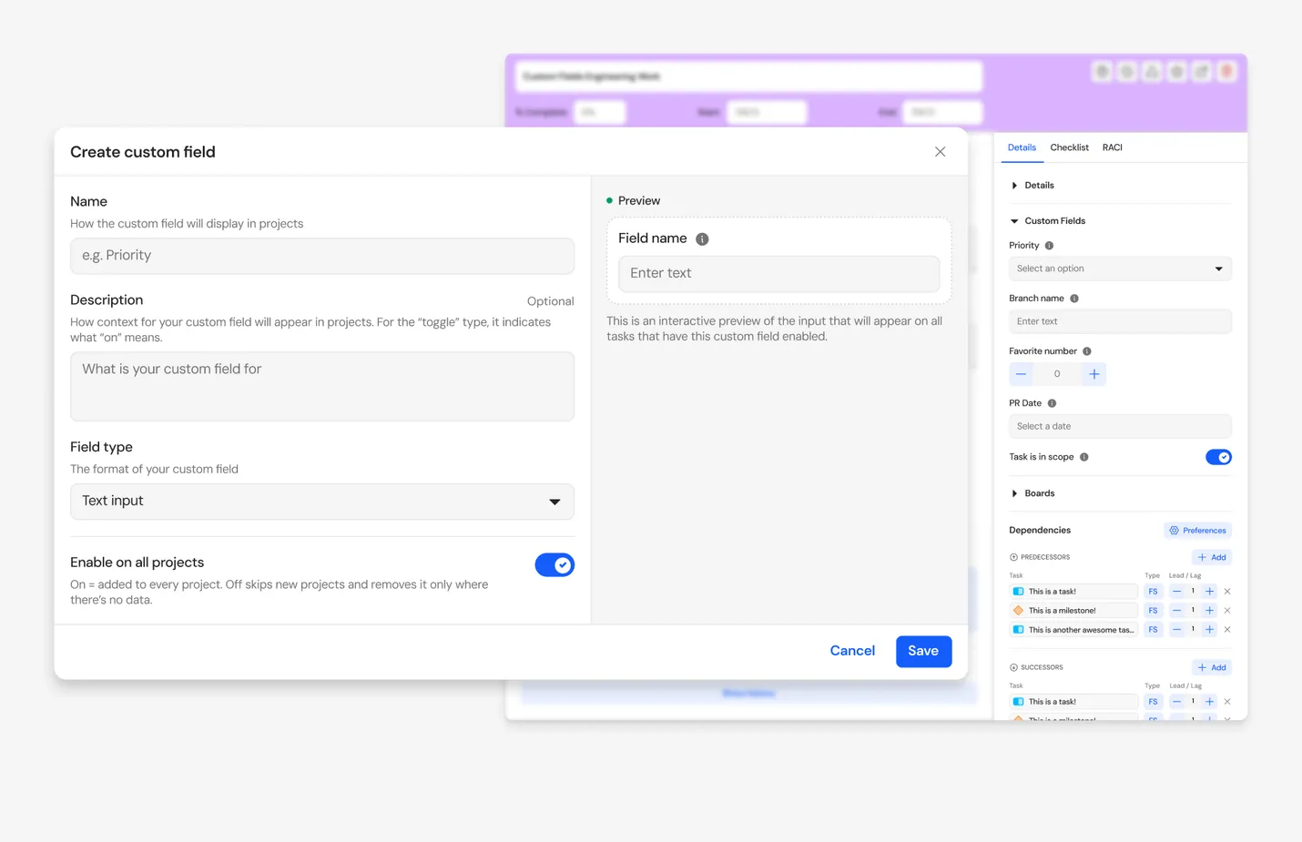
Task: Click the Predecessors up-arrow circle icon
Action: click(1013, 557)
